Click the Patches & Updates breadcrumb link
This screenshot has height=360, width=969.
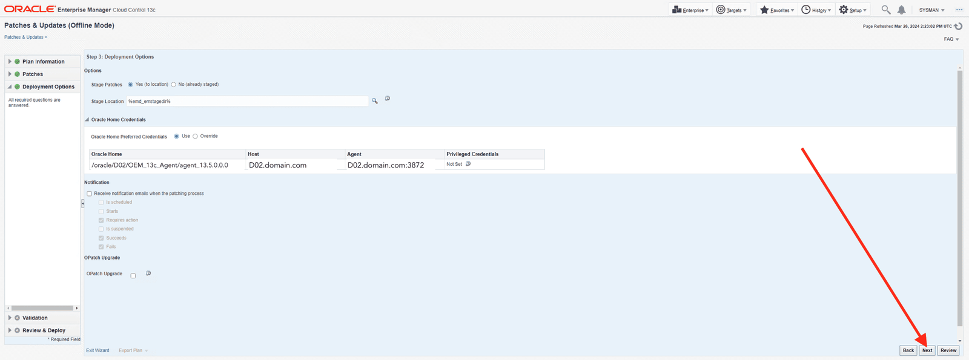pyautogui.click(x=24, y=38)
